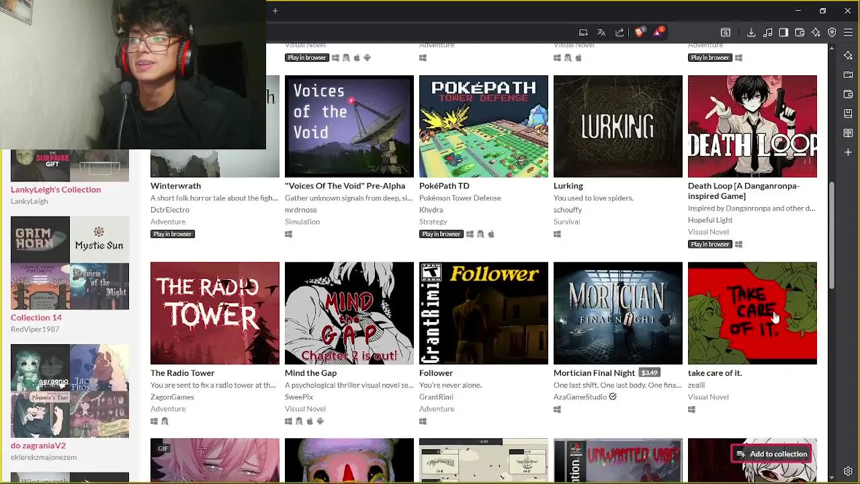The image size is (860, 484).
Task: Click Windows icon under Follower
Action: (423, 421)
